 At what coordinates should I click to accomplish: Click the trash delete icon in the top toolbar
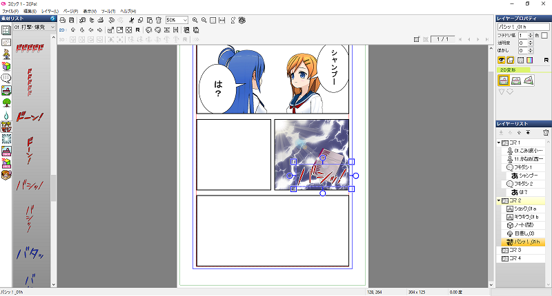click(x=159, y=21)
